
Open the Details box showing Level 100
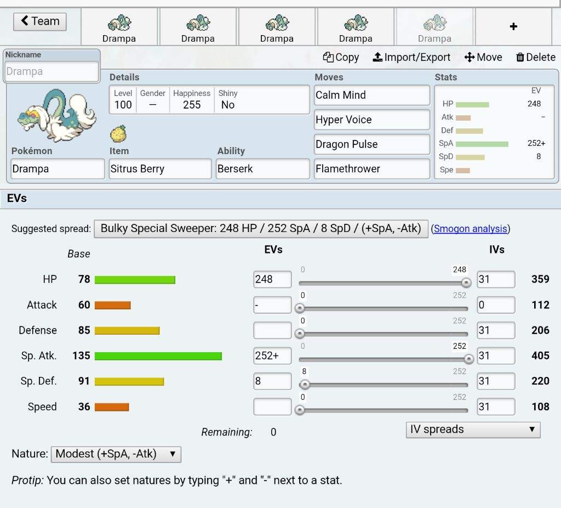[x=209, y=100]
